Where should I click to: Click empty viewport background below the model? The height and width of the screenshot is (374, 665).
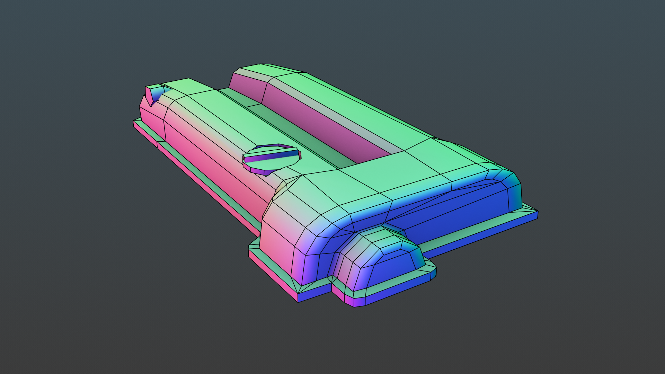click(x=332, y=343)
